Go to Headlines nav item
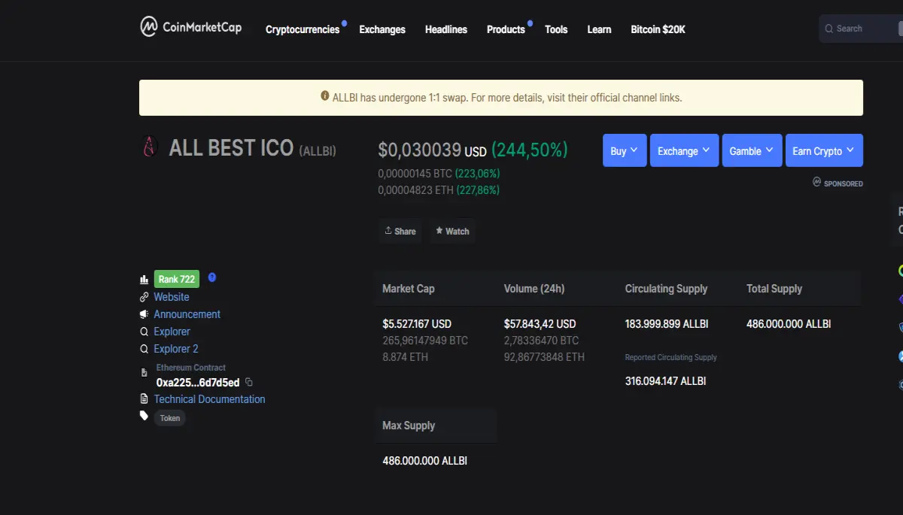 point(446,29)
